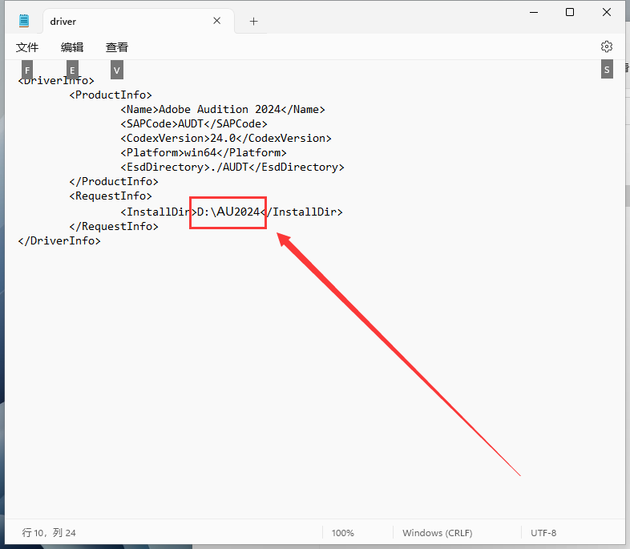The width and height of the screenshot is (630, 549).
Task: Open the 编辑 menu
Action: click(72, 47)
